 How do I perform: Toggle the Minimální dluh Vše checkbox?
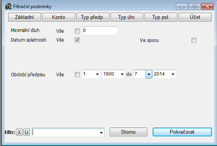tap(77, 31)
